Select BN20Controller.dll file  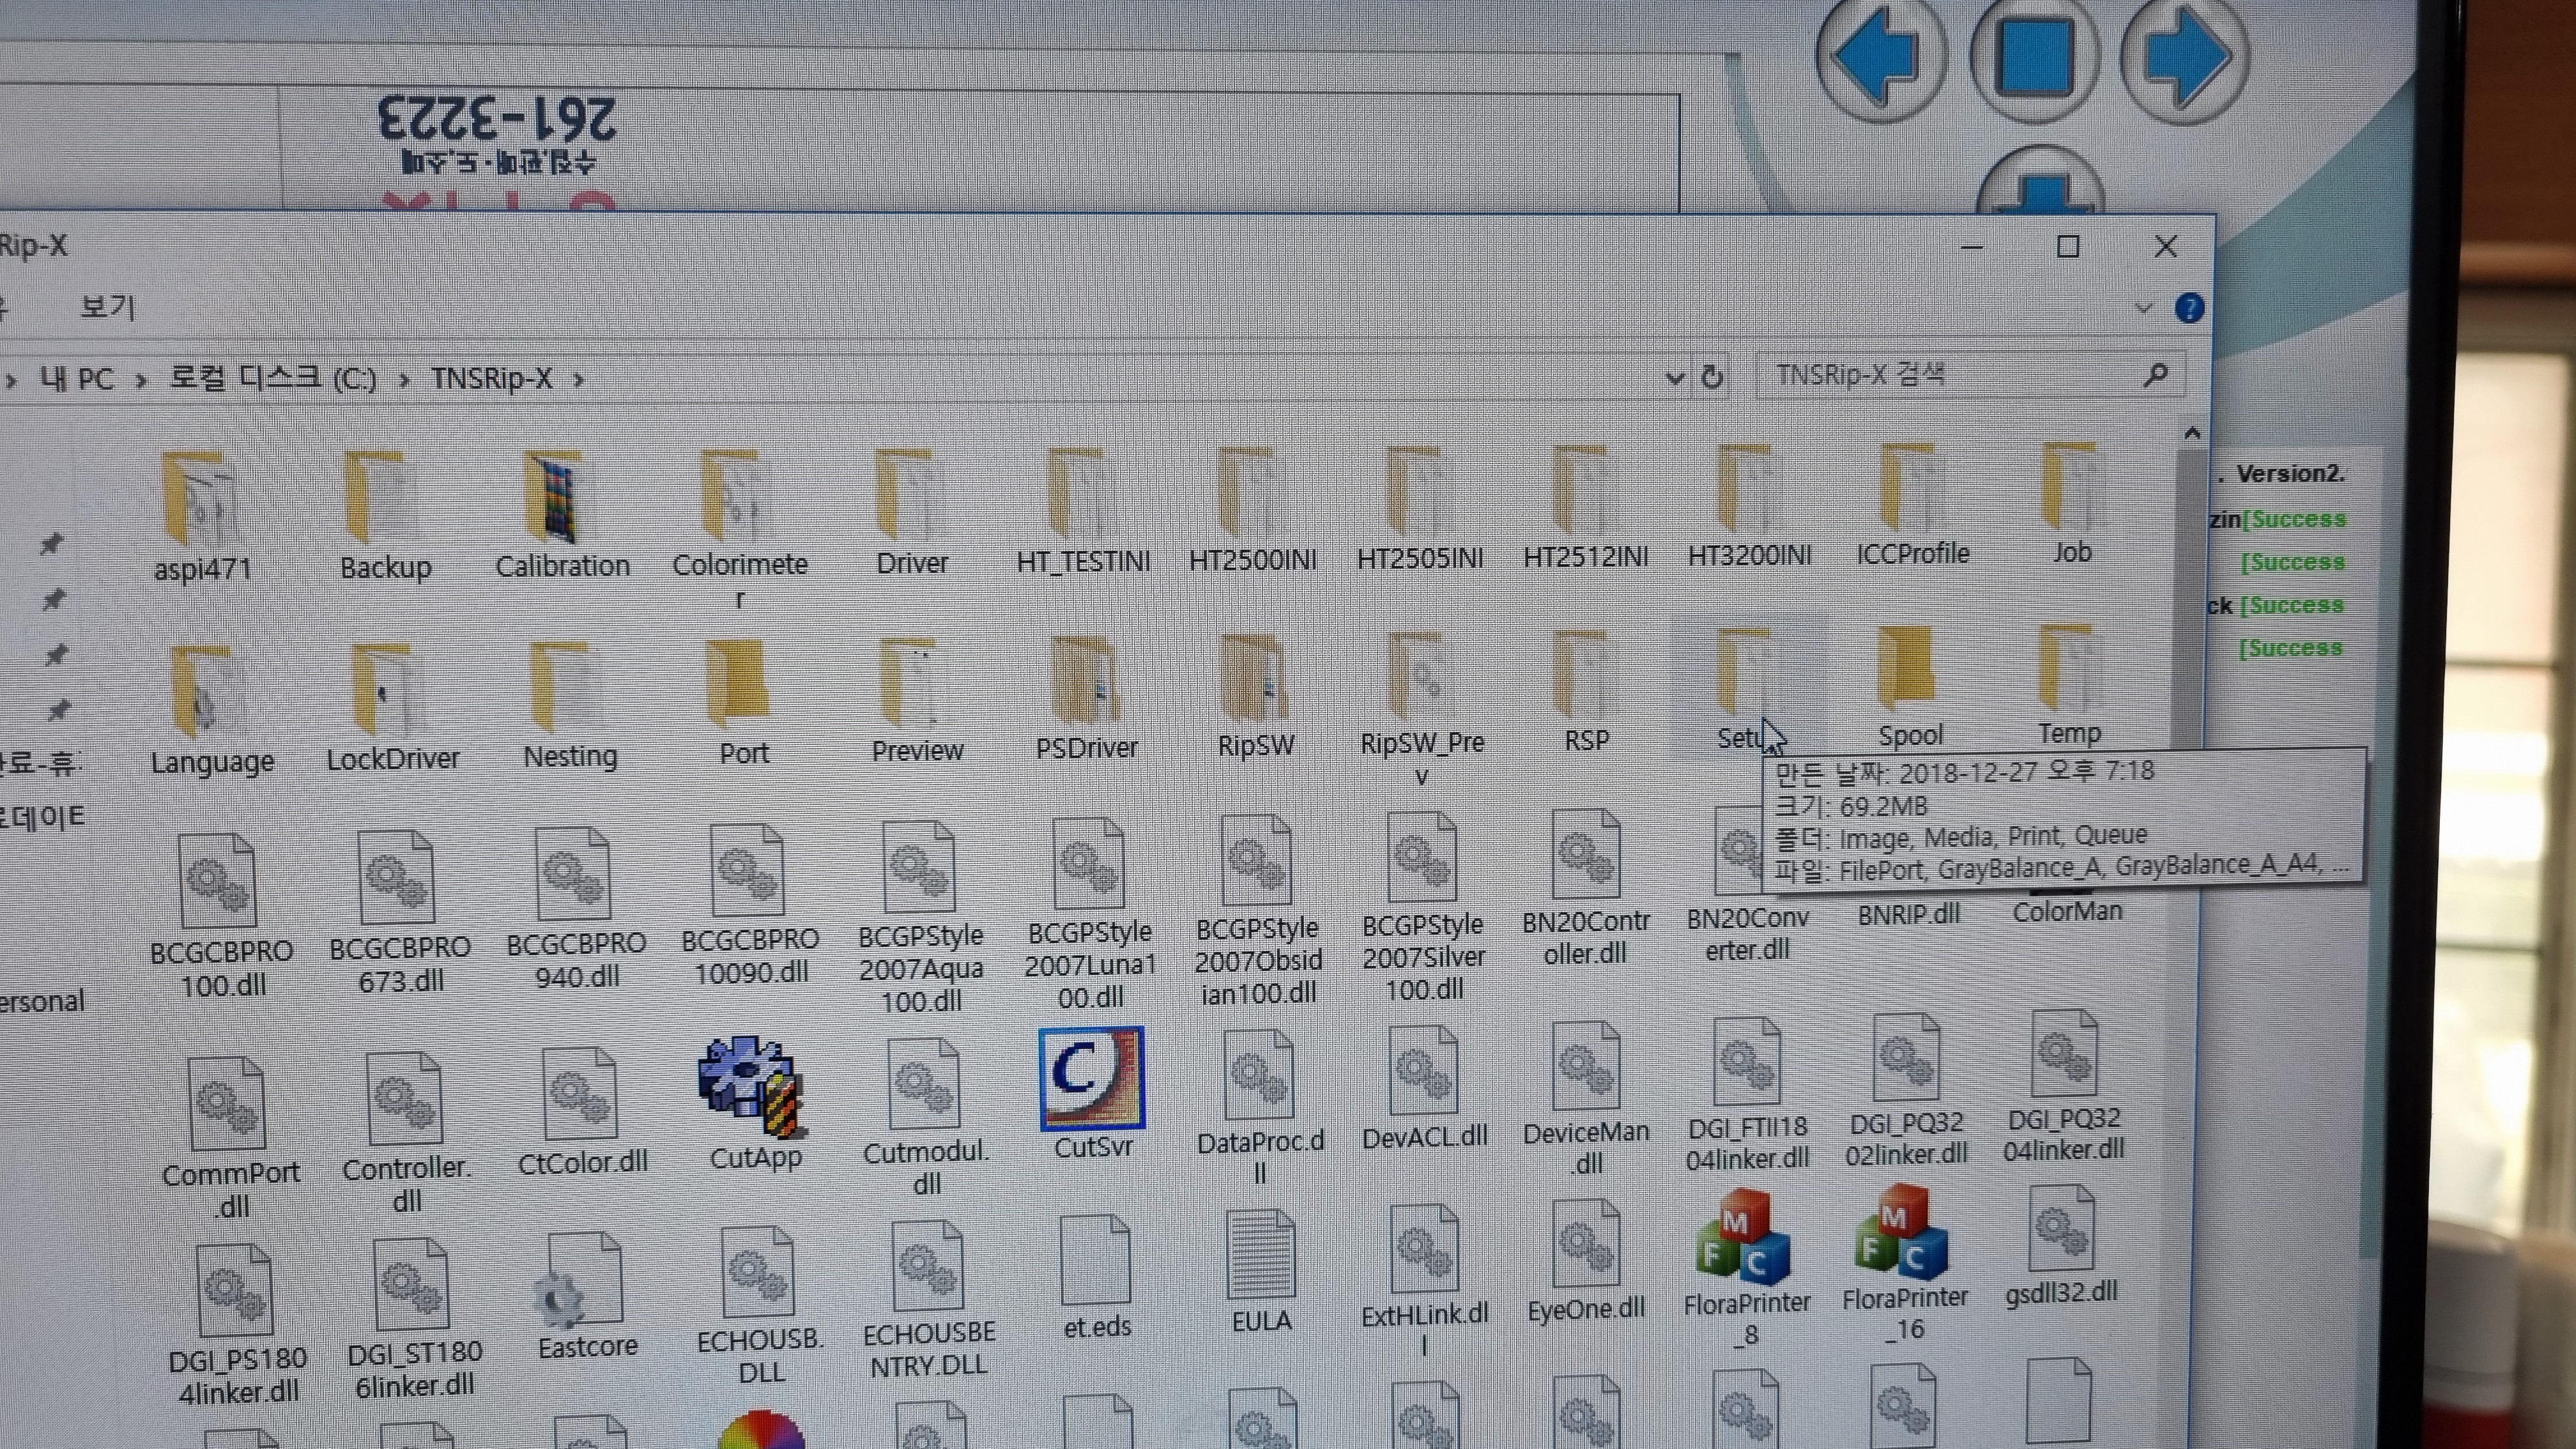(1586, 888)
